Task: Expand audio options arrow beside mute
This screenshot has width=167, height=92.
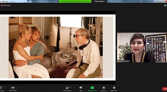Action: click(5, 88)
